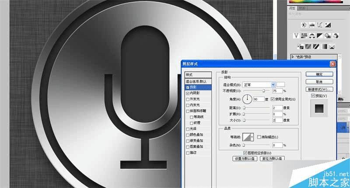This screenshot has width=350, height=188.
Task: Add a Color Balance adjustment (scales icon)
Action: 312,36
